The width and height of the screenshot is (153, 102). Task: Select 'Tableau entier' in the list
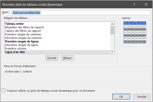tap(58, 24)
